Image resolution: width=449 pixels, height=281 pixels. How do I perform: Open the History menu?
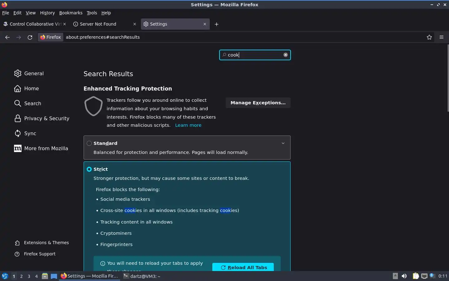click(x=47, y=13)
